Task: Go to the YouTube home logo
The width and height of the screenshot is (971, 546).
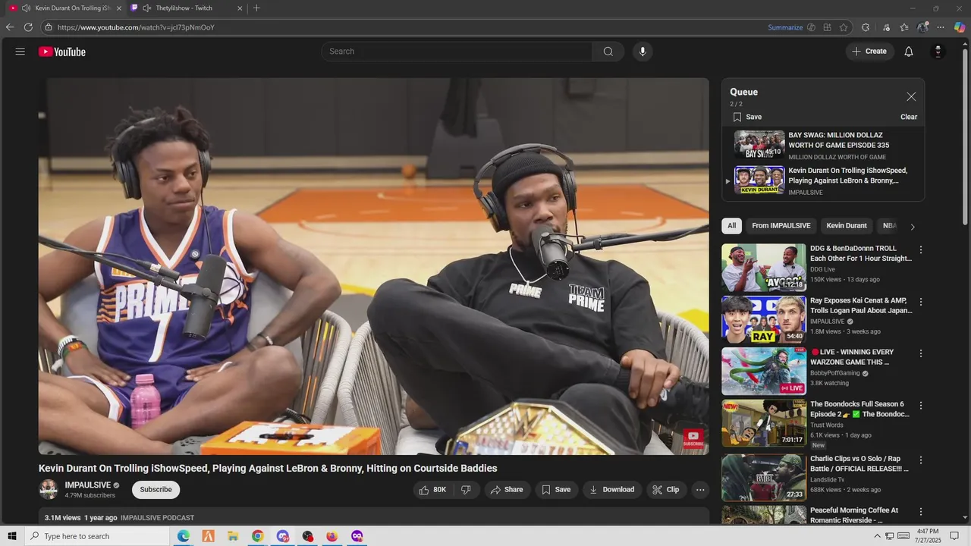Action: click(x=62, y=52)
